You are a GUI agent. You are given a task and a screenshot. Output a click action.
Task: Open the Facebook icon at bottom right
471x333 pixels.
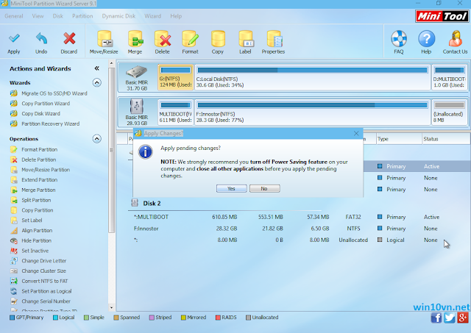[x=436, y=318]
